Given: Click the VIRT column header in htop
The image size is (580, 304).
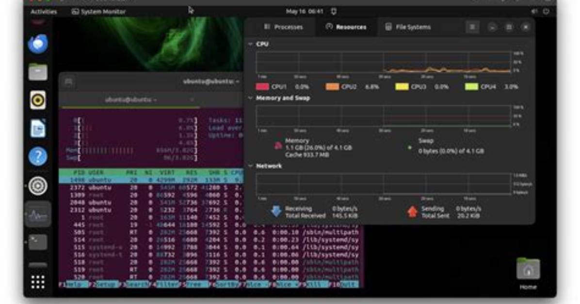Looking at the screenshot, I should [x=167, y=172].
